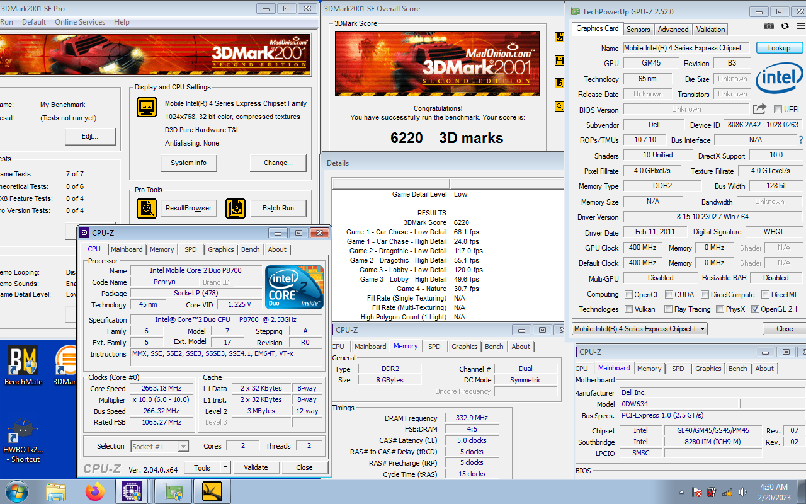Viewport: 806px width, 504px height.
Task: Open About tab in CPU-Z Mainboard window
Action: coord(764,369)
